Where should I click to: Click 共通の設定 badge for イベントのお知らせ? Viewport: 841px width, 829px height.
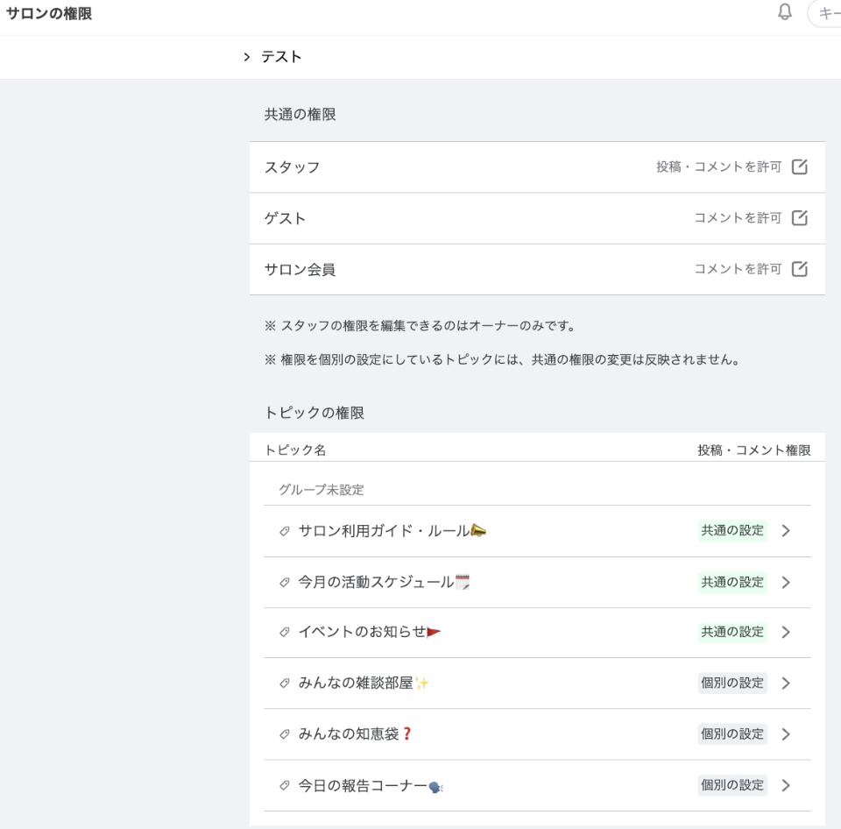click(x=732, y=632)
